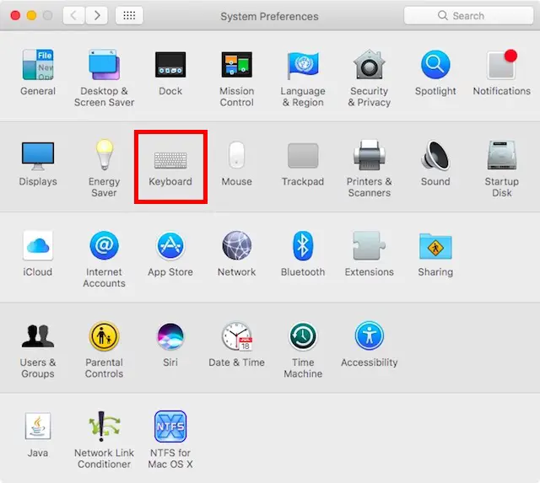Click the forward navigation arrow
The image size is (540, 483).
pos(97,15)
